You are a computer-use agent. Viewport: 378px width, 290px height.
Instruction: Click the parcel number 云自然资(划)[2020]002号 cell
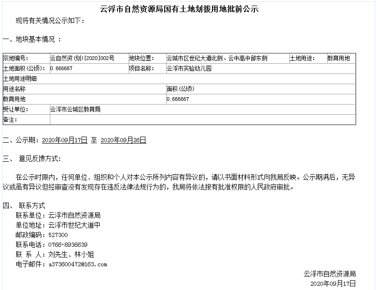pyautogui.click(x=82, y=59)
